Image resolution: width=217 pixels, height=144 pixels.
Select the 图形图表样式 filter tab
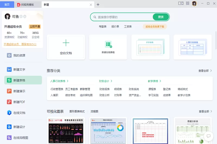pyautogui.click(x=77, y=111)
